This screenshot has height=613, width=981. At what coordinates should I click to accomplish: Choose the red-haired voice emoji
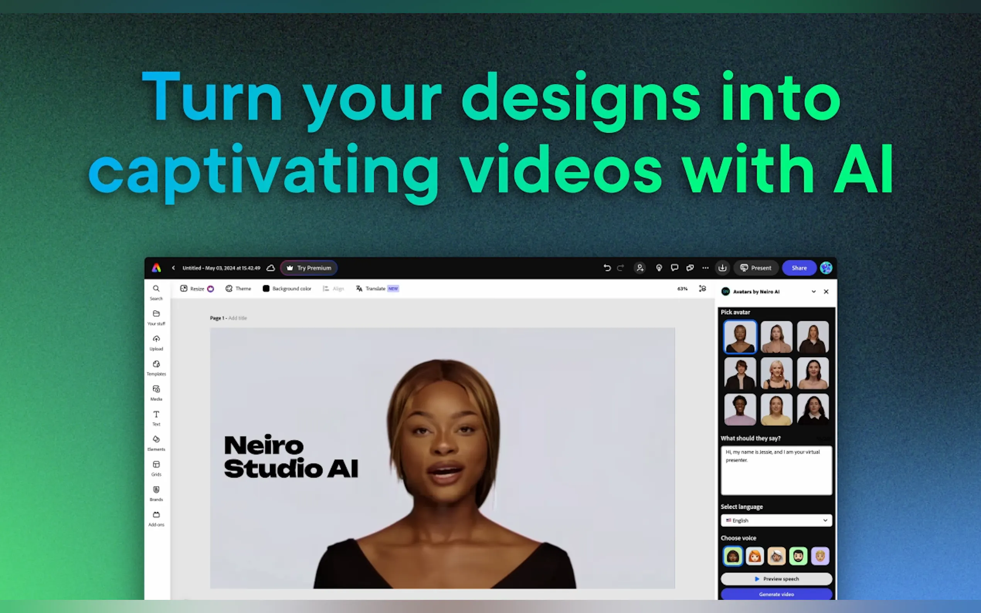[x=754, y=556]
